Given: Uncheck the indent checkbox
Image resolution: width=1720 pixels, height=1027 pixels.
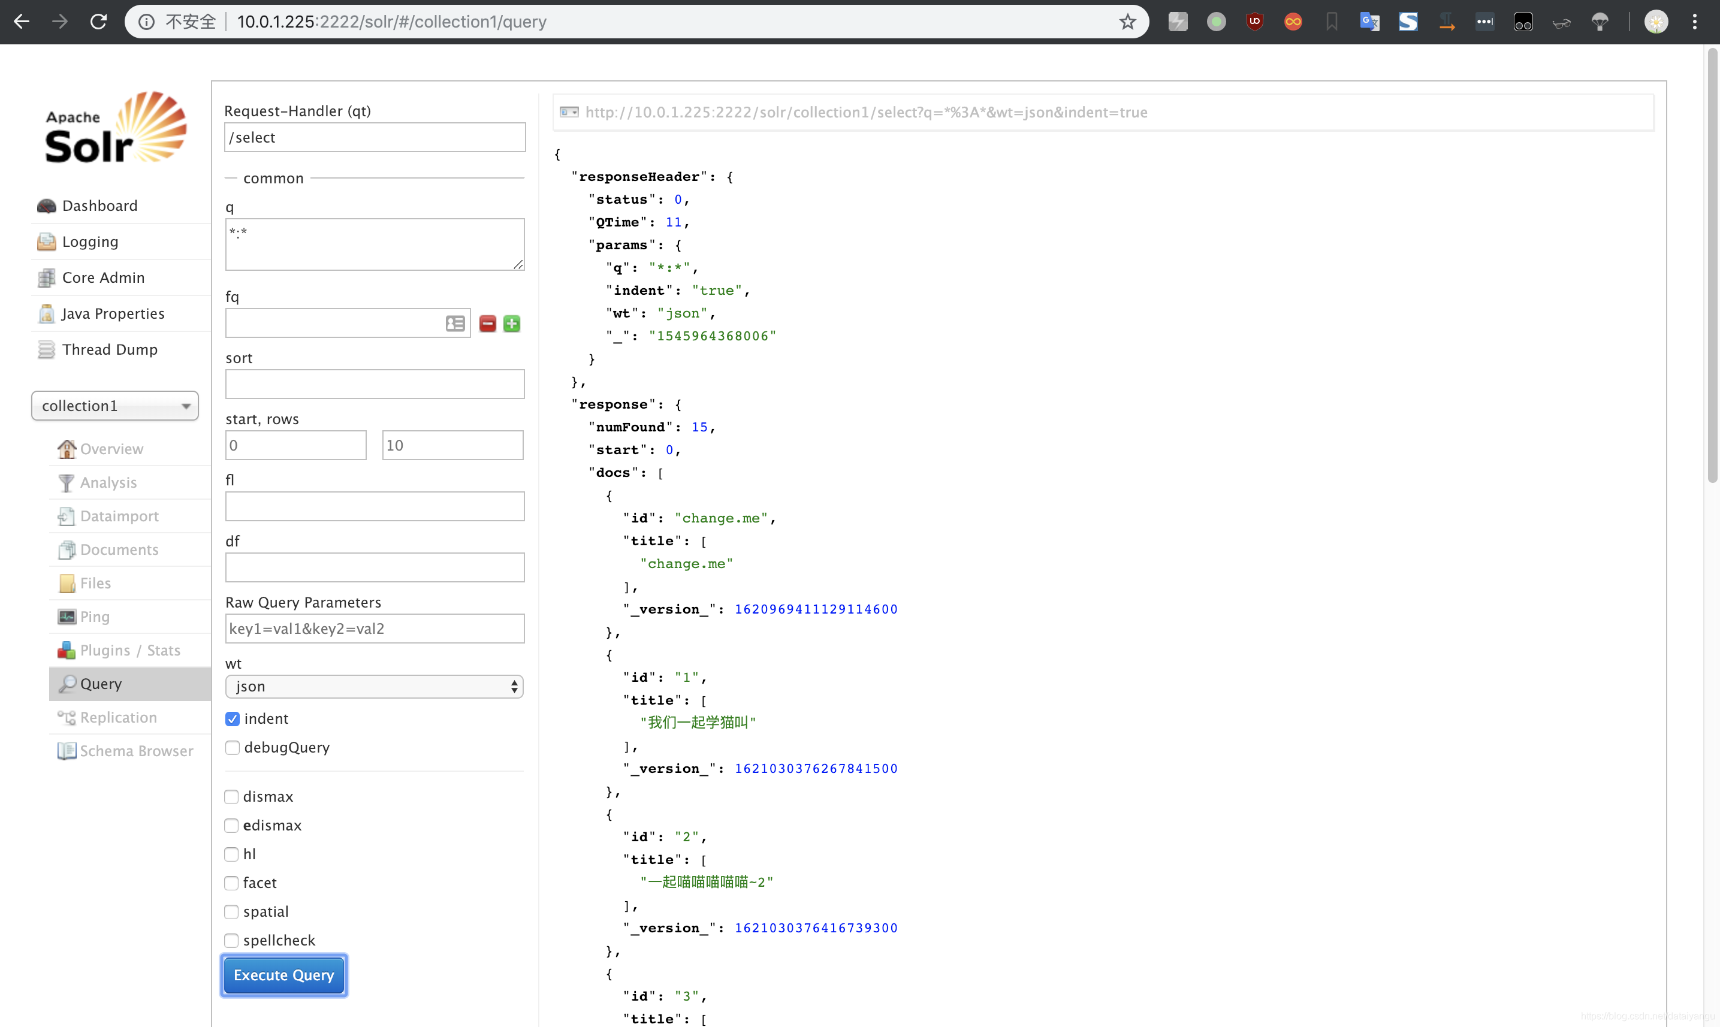Looking at the screenshot, I should pyautogui.click(x=233, y=719).
